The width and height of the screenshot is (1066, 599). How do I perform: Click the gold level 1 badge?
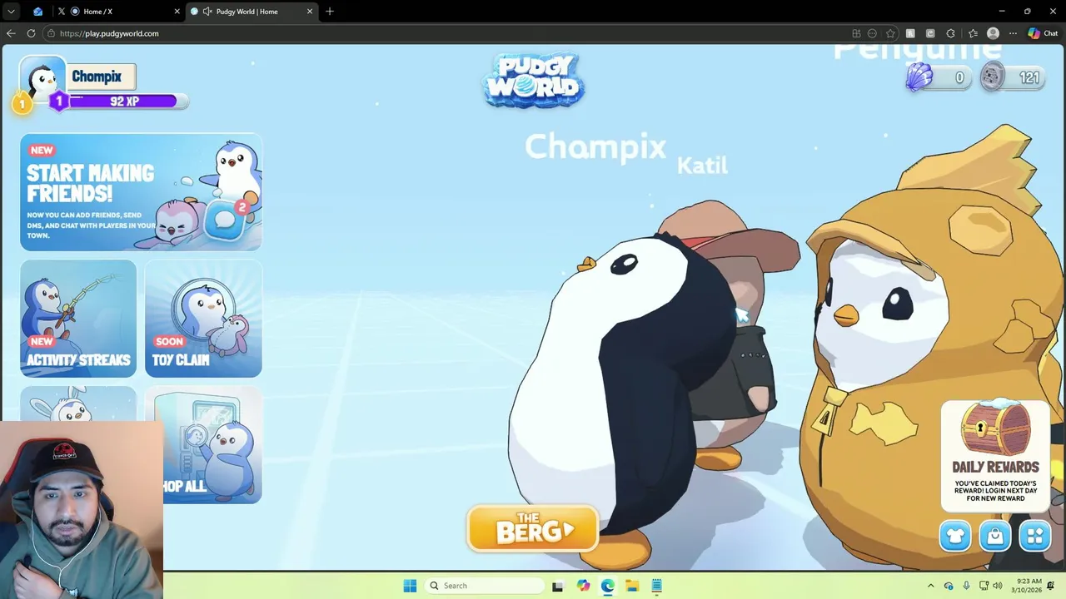tap(22, 103)
